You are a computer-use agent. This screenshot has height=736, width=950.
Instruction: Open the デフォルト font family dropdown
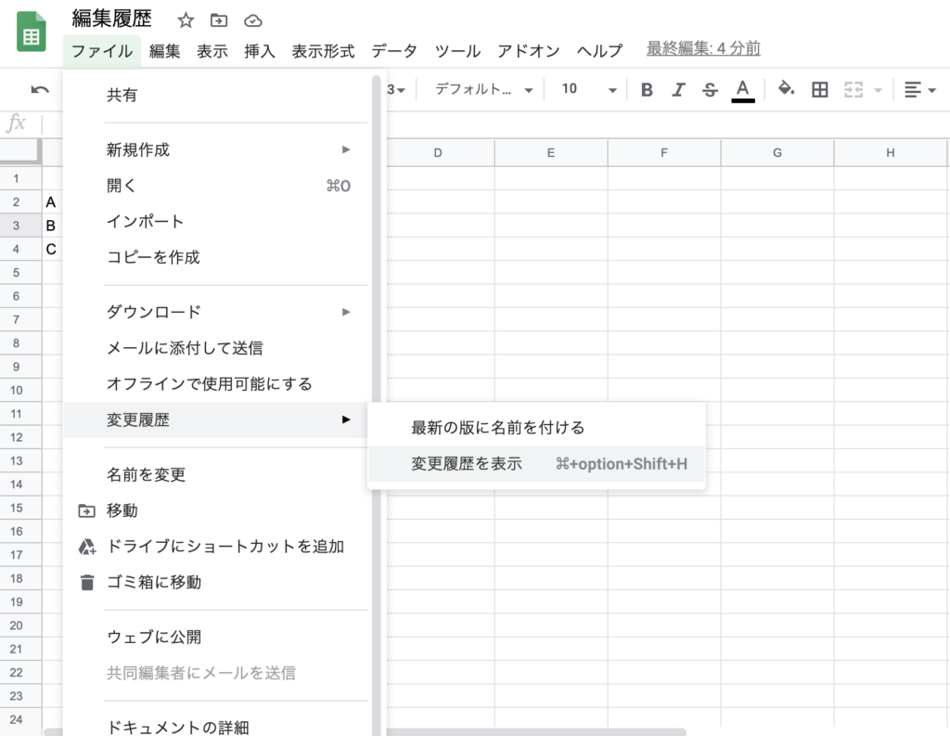[483, 89]
